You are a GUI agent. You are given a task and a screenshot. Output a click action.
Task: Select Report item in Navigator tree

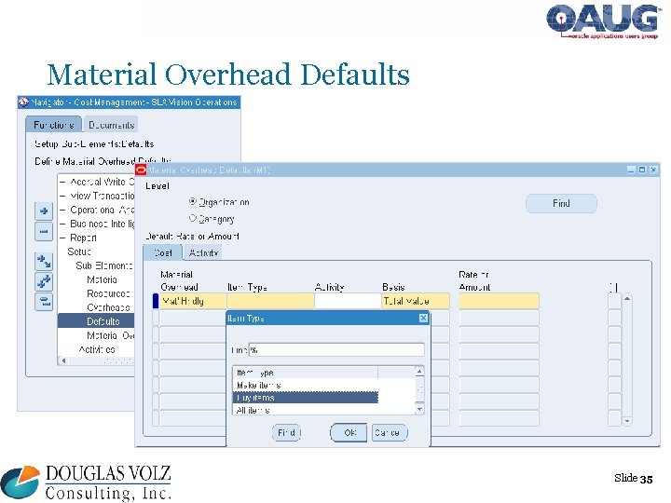[83, 238]
